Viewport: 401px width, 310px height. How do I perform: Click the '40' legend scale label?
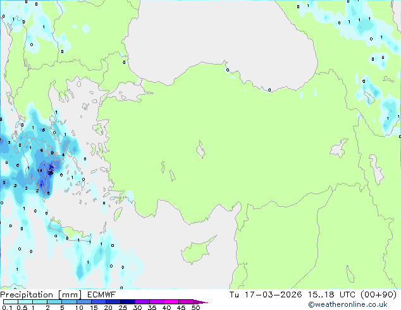click(x=166, y=307)
